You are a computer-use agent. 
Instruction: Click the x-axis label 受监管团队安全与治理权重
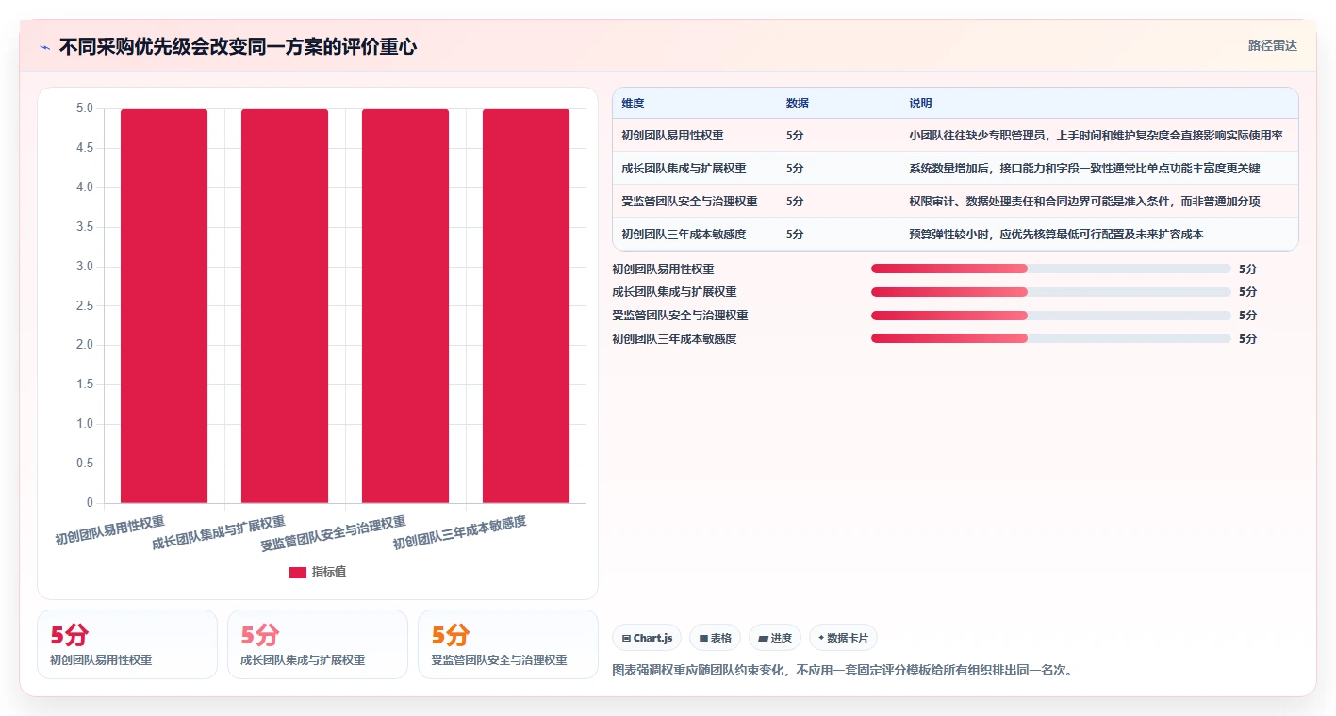(334, 534)
